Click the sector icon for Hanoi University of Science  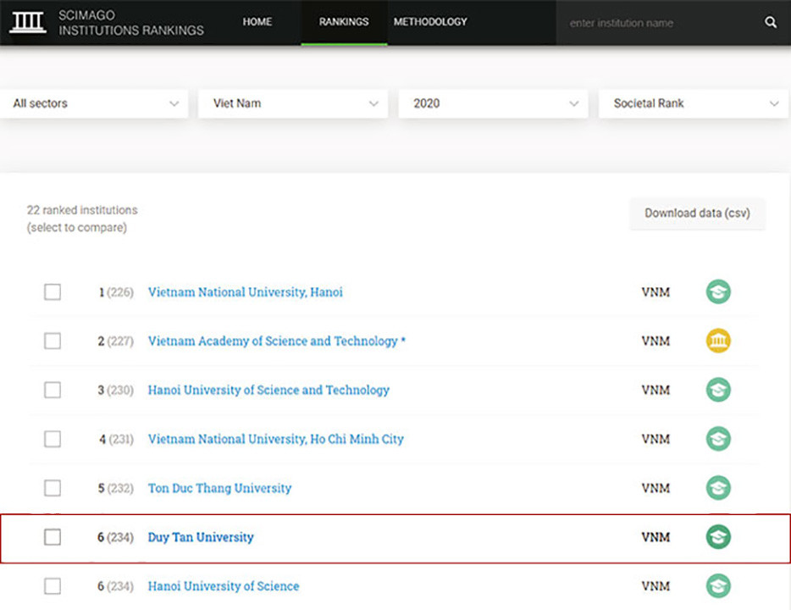[x=717, y=585]
